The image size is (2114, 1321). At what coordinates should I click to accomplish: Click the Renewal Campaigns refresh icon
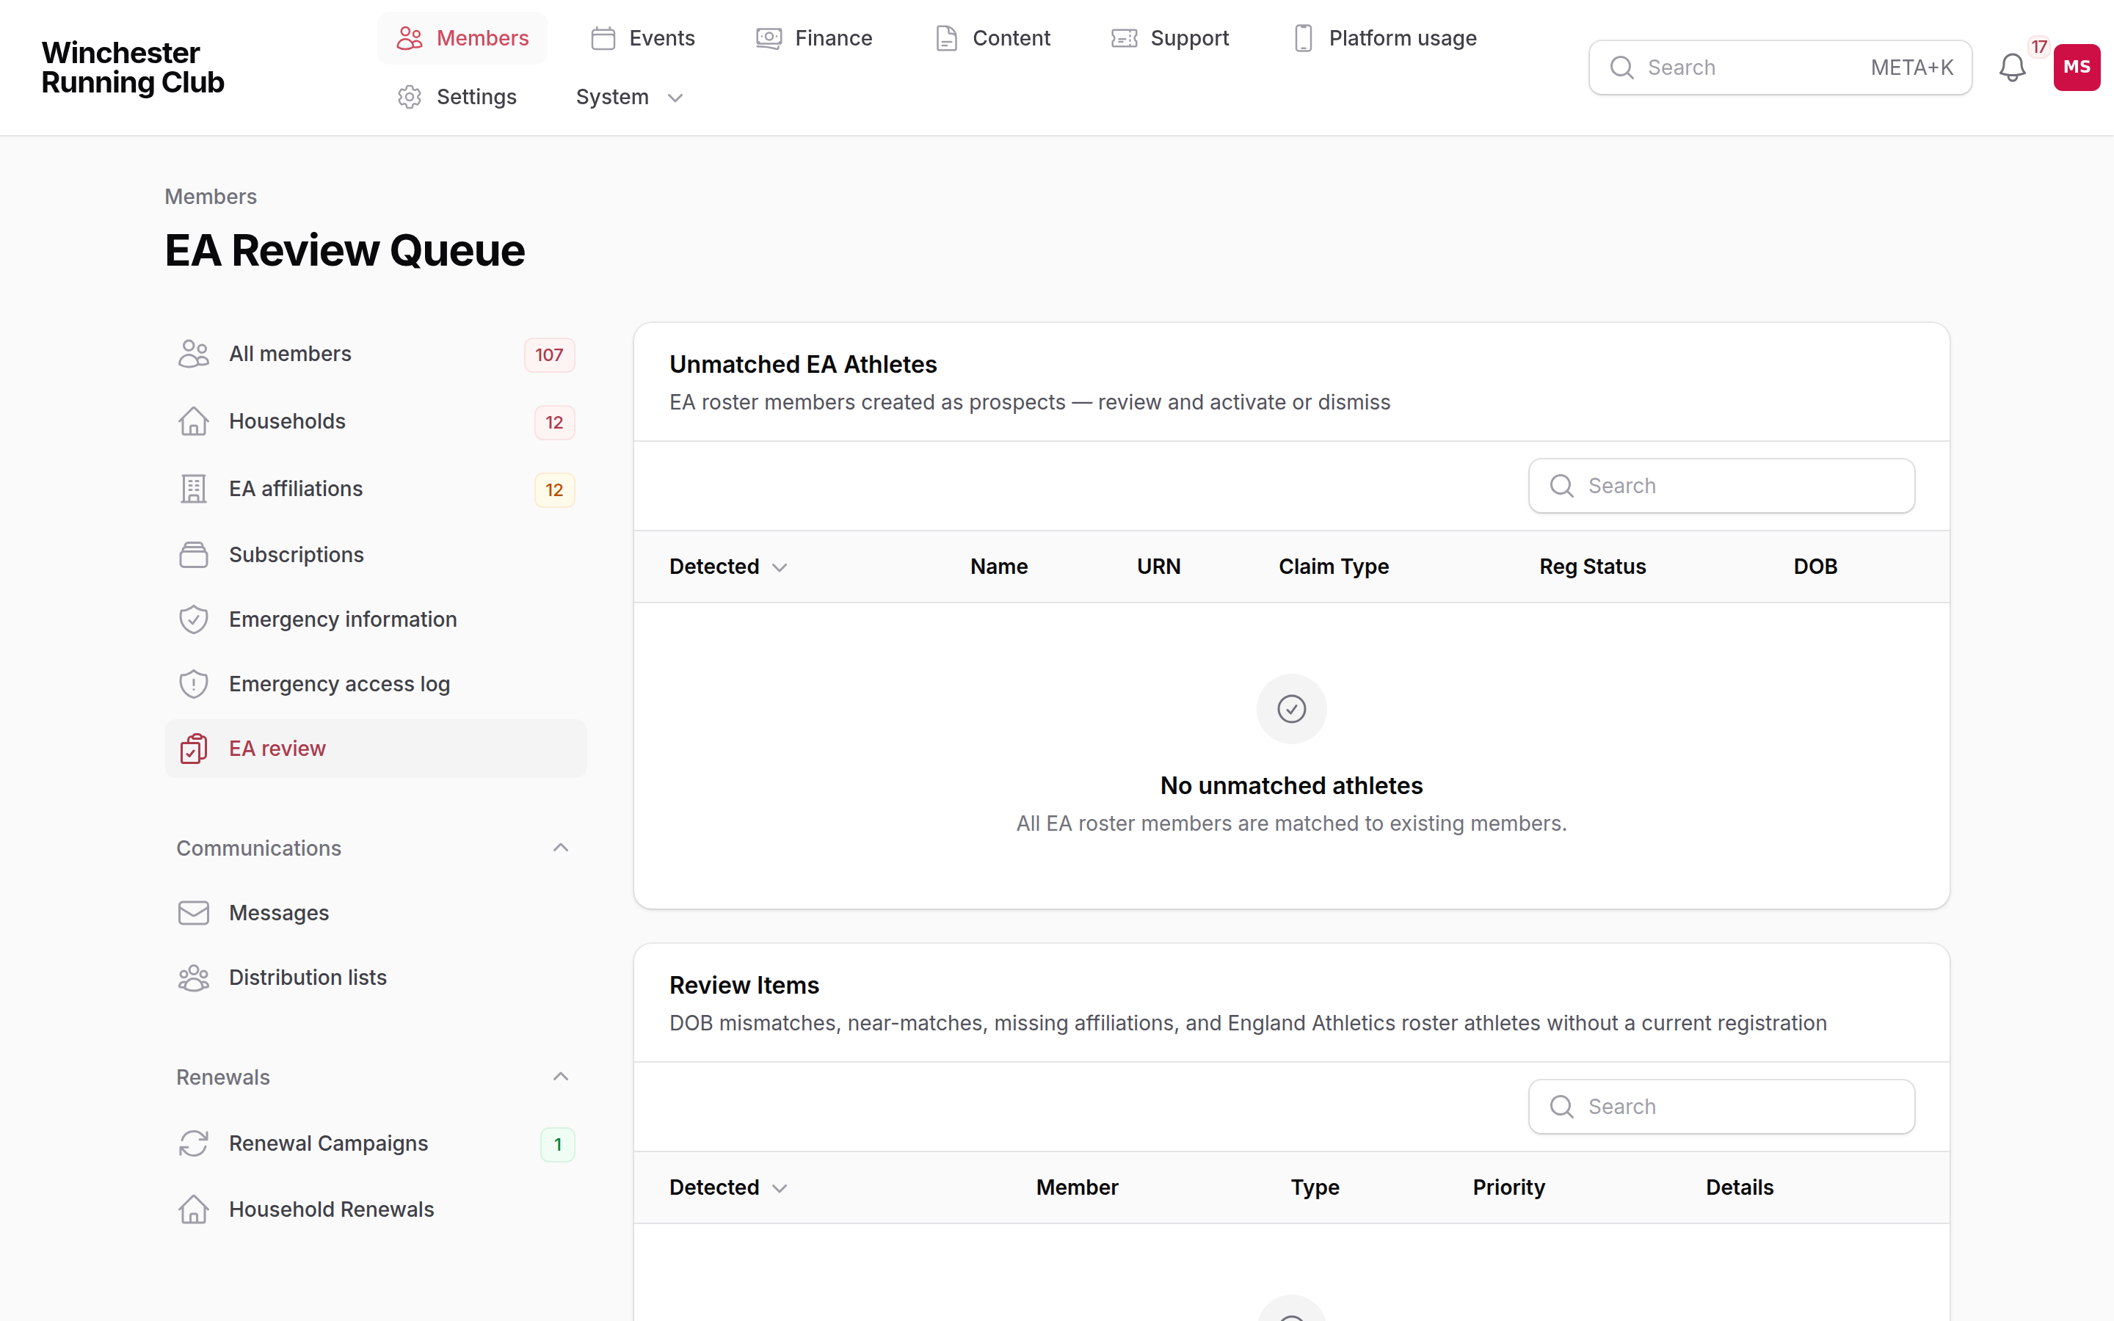(x=193, y=1143)
